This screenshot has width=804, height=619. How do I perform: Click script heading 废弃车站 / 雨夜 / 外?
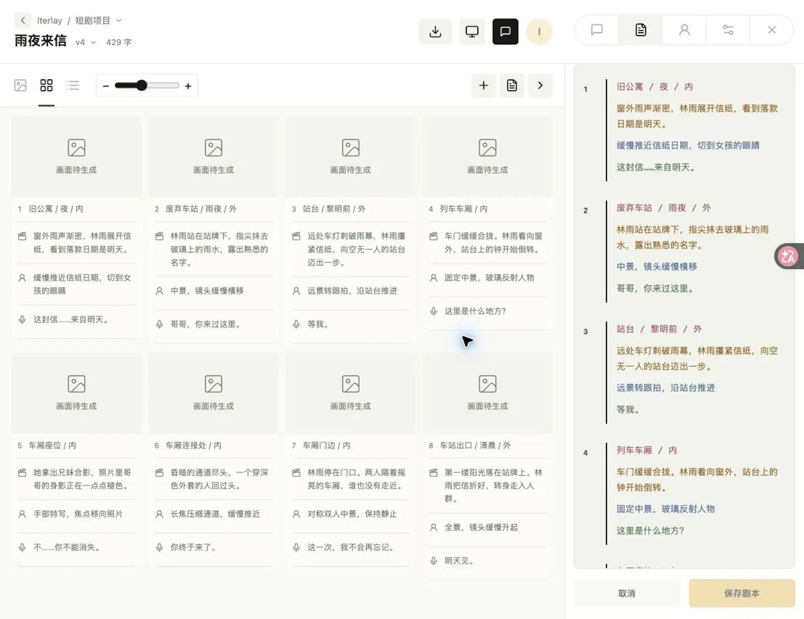(x=664, y=208)
